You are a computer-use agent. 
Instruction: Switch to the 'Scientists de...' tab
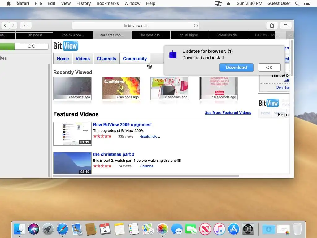point(228,35)
